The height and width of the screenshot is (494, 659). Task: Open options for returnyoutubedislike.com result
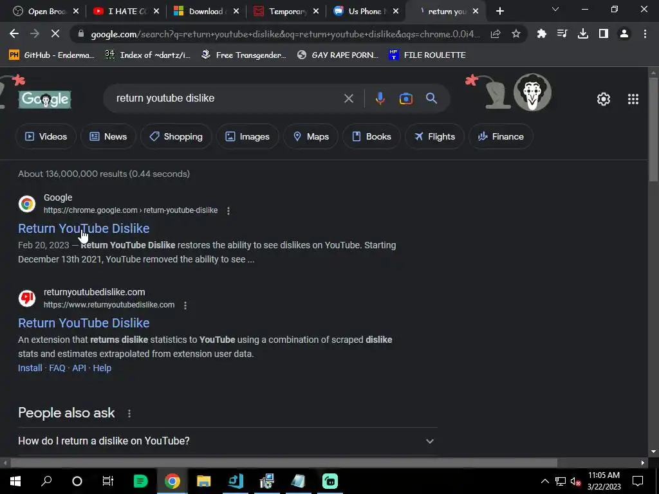[185, 306]
